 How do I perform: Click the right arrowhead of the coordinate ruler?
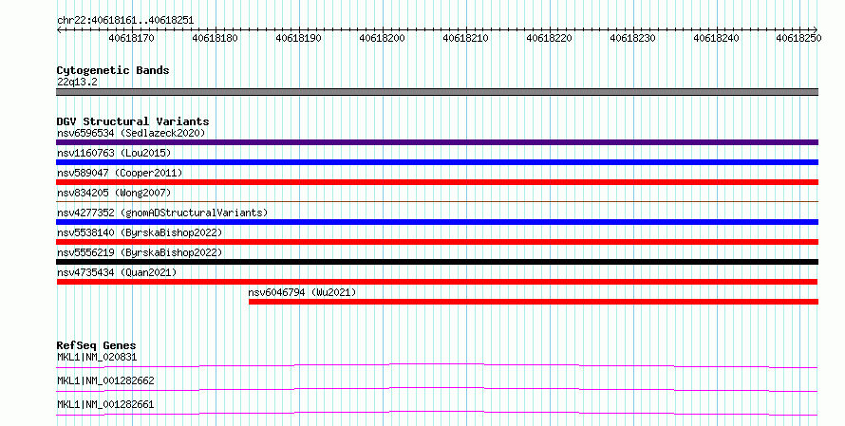[x=816, y=29]
